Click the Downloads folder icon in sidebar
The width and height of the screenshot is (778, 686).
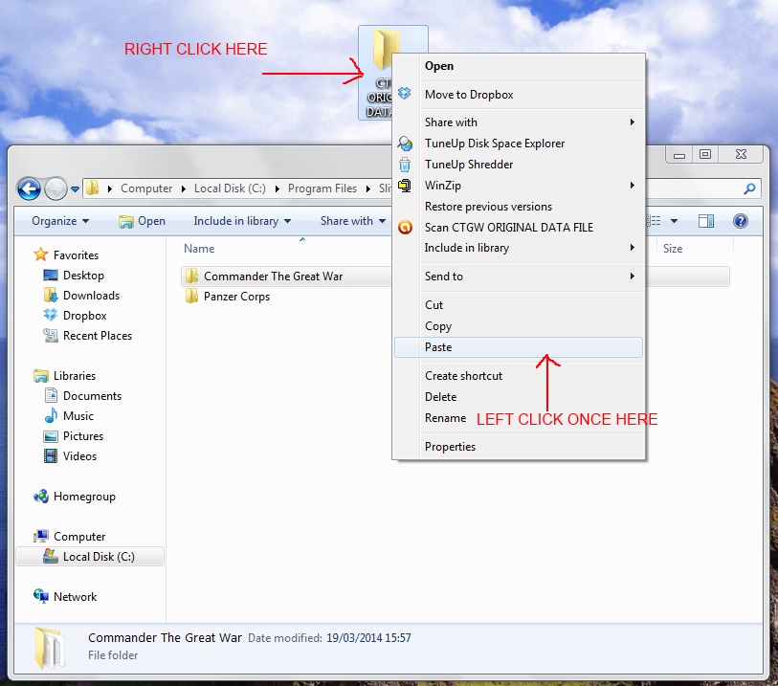51,295
